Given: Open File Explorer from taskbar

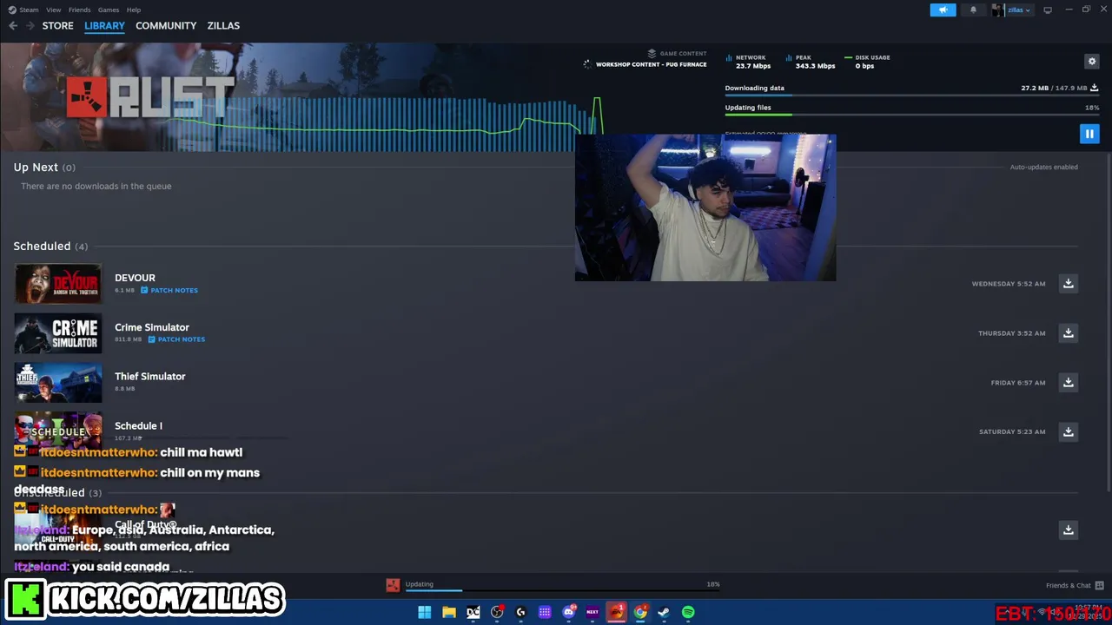Looking at the screenshot, I should pos(449,612).
